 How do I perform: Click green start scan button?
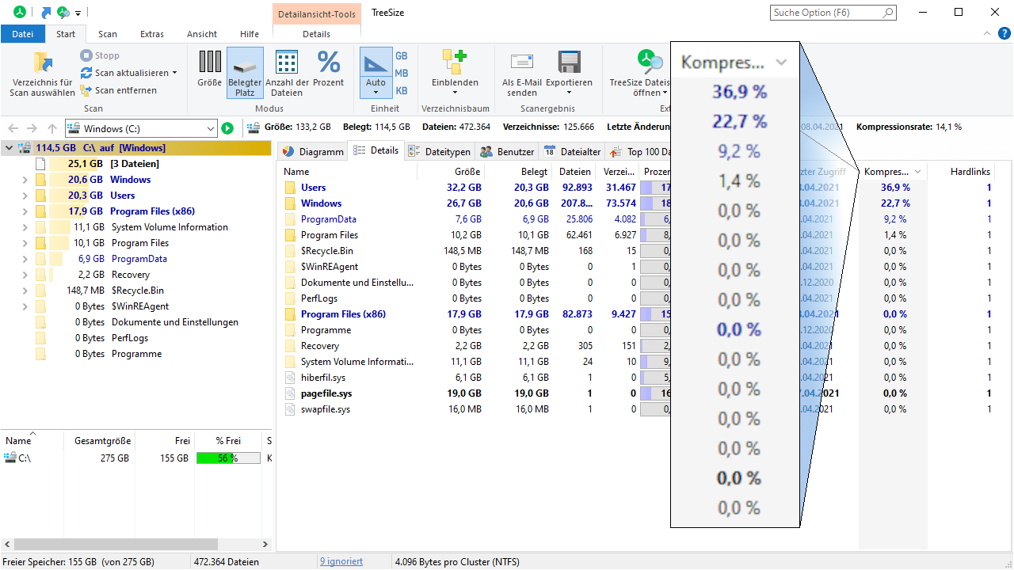[227, 128]
